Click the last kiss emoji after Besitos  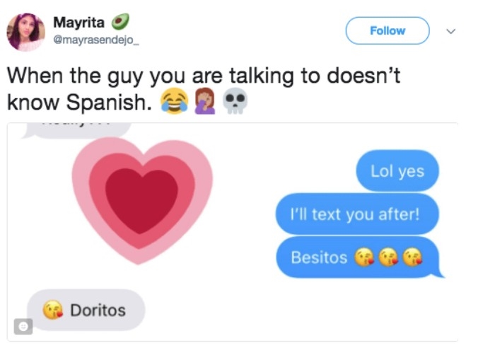pyautogui.click(x=412, y=257)
